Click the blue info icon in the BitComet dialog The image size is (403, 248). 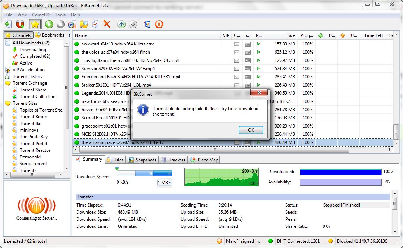(x=143, y=110)
